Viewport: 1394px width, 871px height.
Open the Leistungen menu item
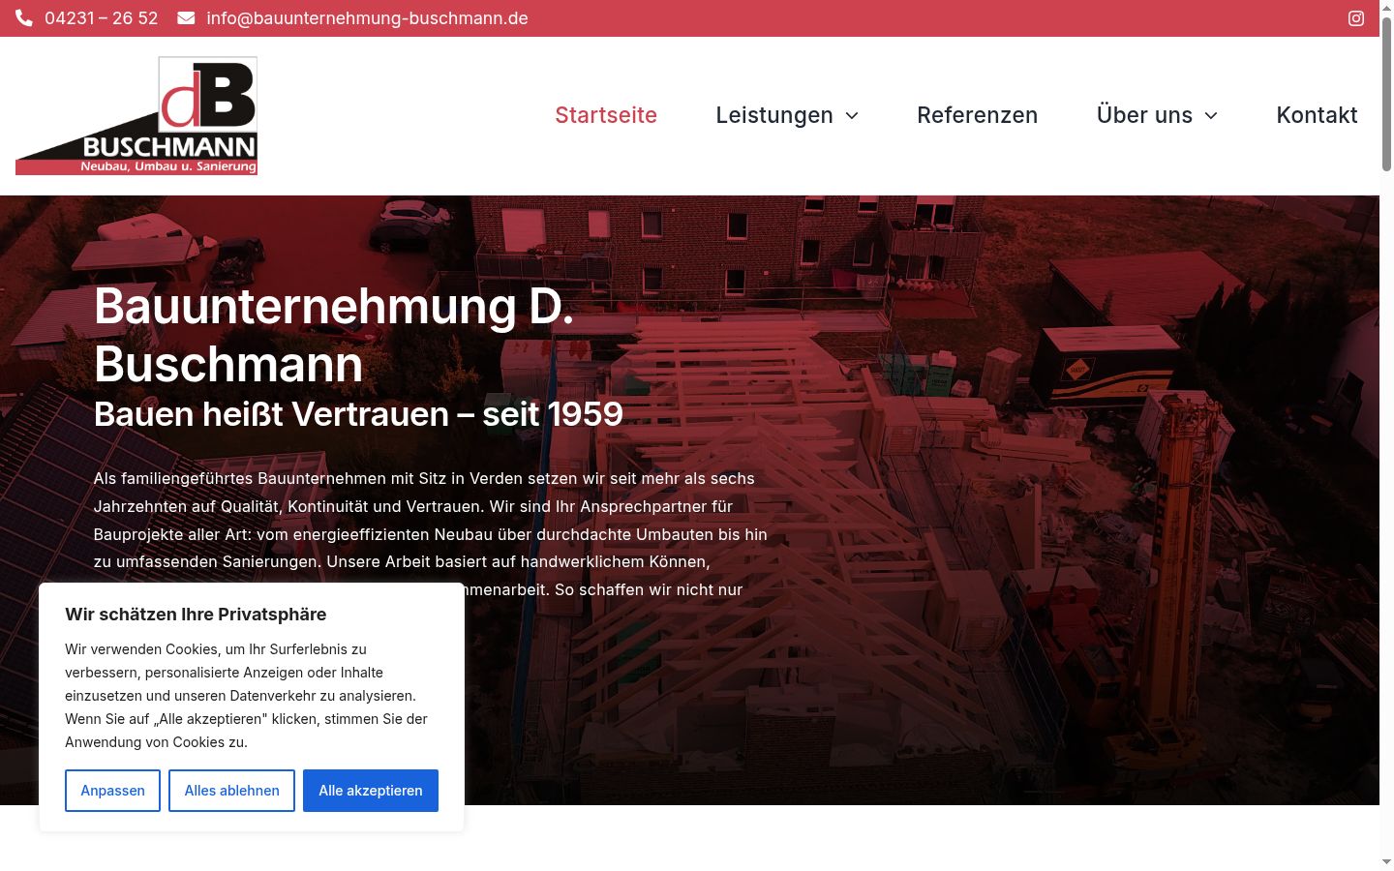(774, 115)
